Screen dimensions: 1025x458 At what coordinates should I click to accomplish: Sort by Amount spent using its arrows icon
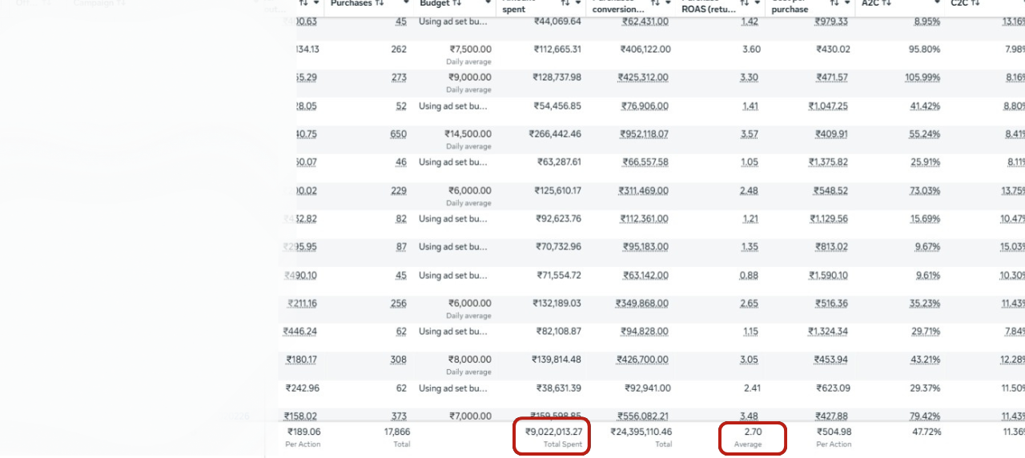(x=565, y=3)
